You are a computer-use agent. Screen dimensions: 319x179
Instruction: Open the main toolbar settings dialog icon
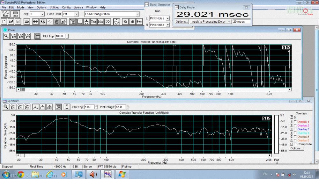tap(72, 22)
